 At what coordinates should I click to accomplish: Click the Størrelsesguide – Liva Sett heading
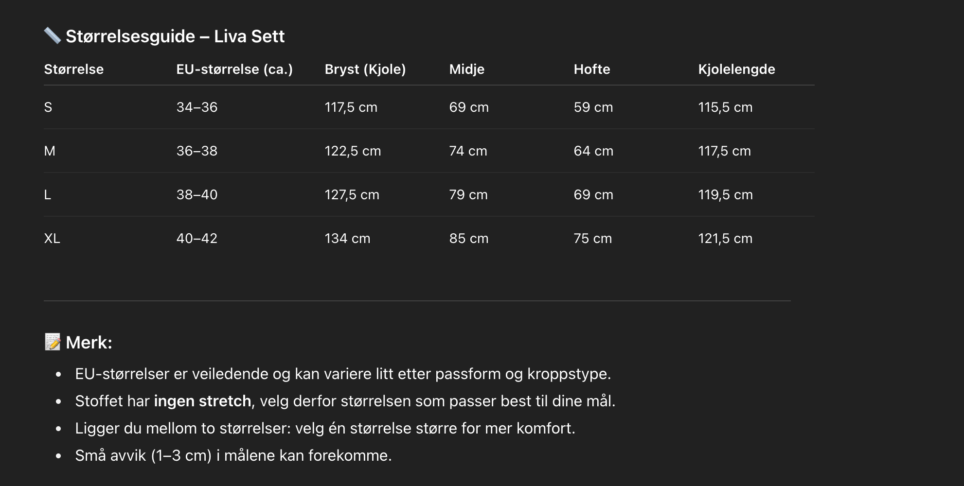175,36
